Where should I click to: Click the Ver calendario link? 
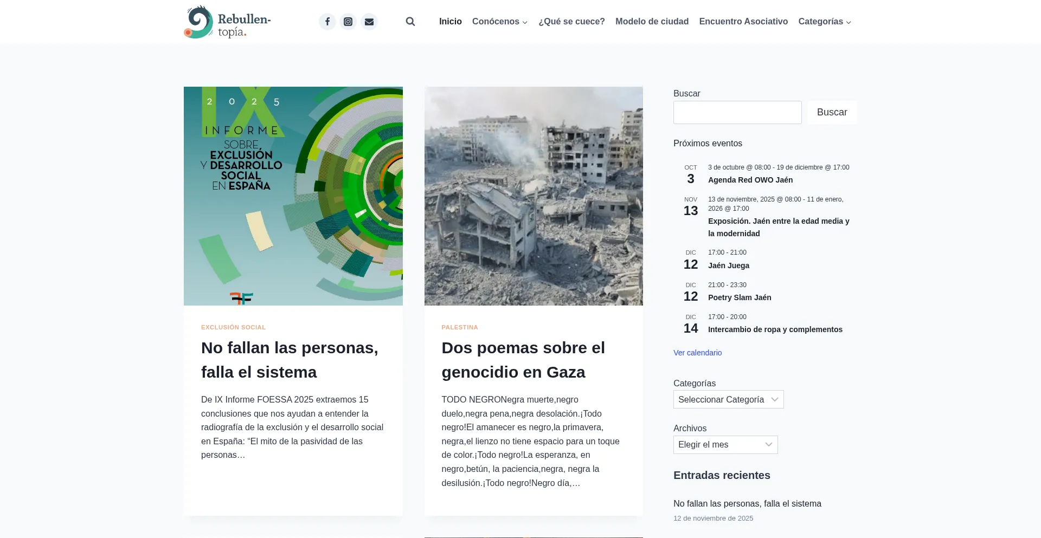(697, 353)
